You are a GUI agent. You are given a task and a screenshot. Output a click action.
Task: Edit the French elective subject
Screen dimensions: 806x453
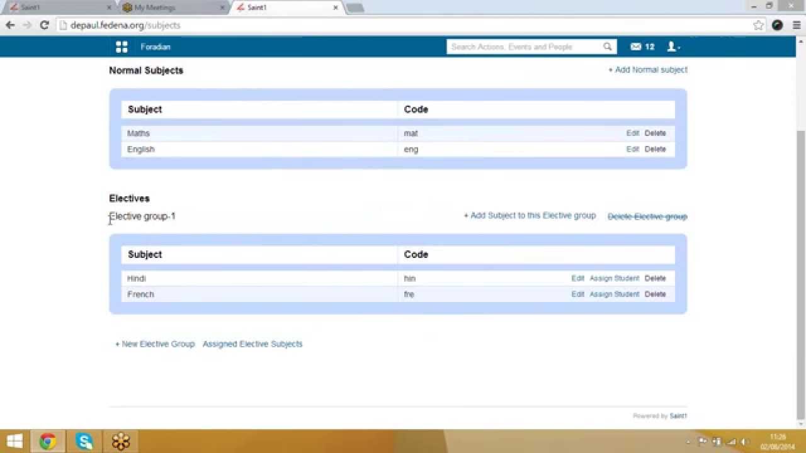pyautogui.click(x=578, y=294)
